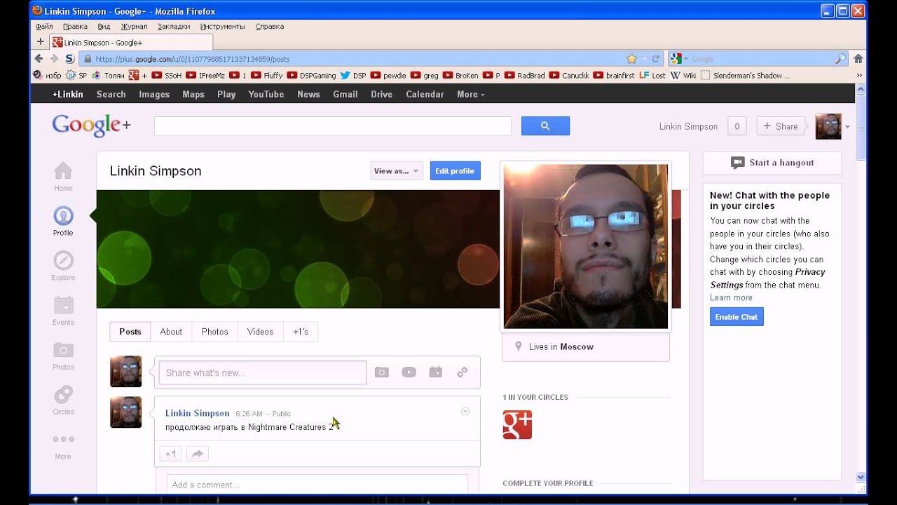
Task: Click the Google+ logo
Action: (91, 126)
